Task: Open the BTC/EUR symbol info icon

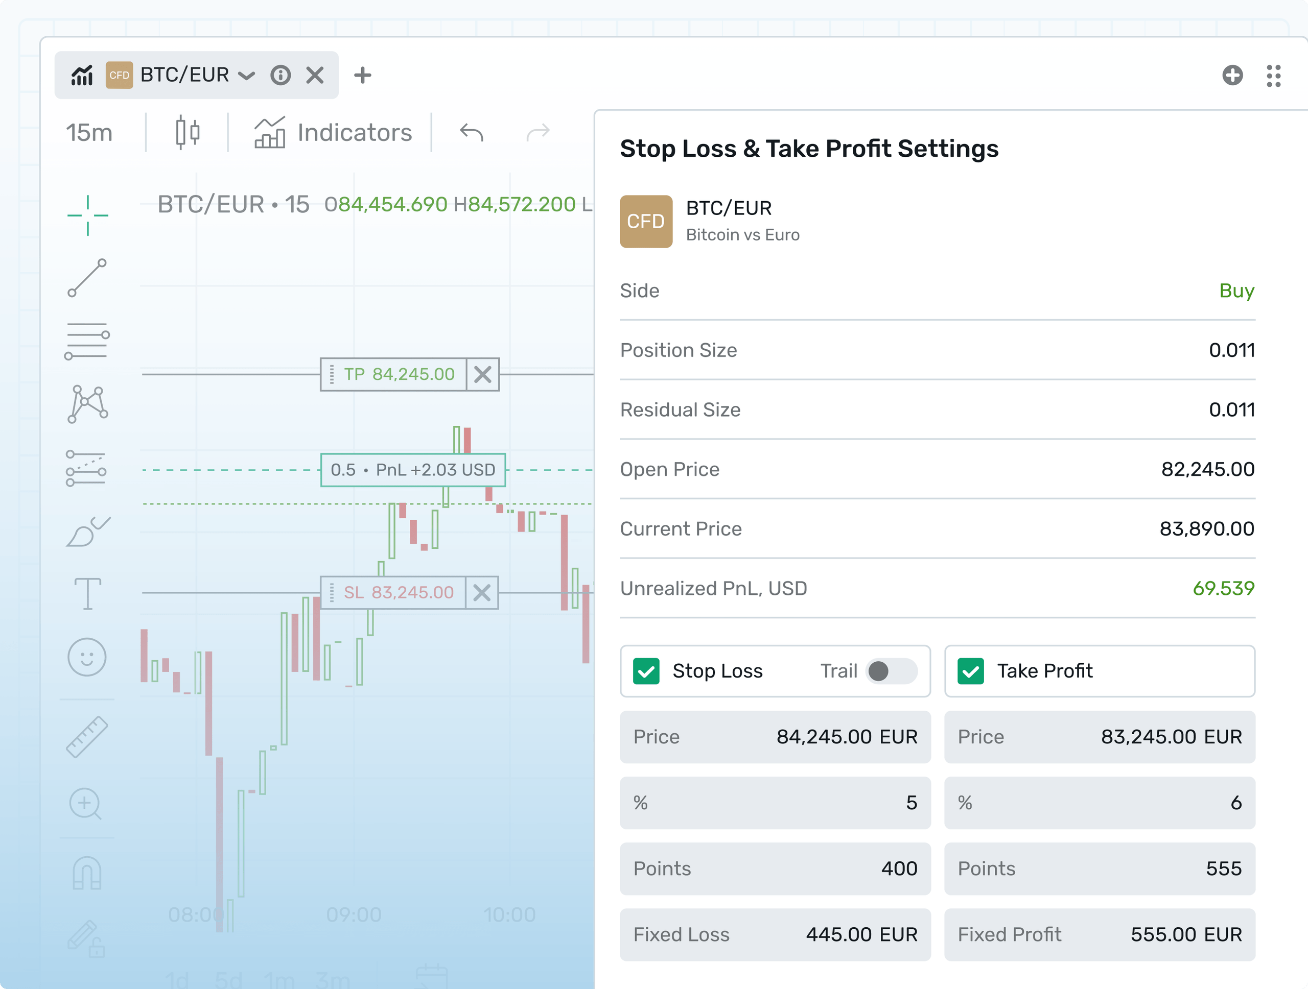Action: tap(281, 75)
